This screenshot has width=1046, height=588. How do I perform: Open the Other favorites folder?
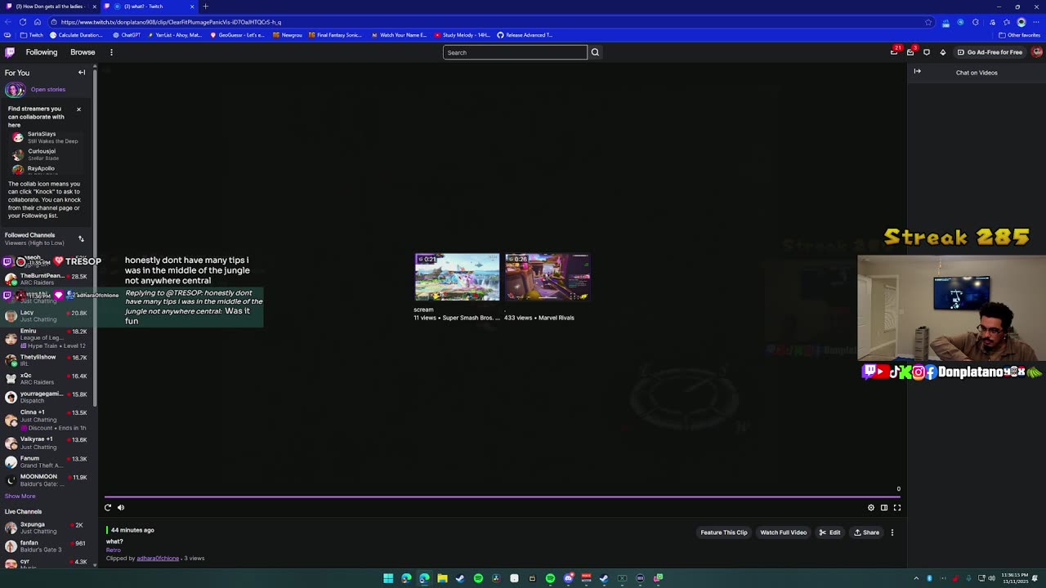1019,35
